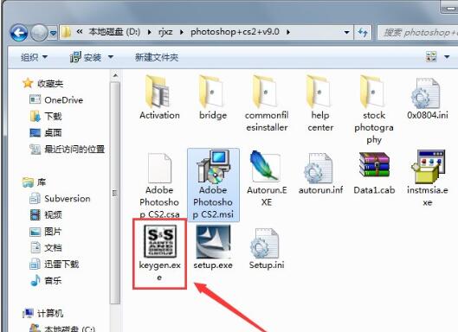Viewport: 458px width, 332px height.
Task: Select the 0x0804.ini file
Action: pos(428,98)
